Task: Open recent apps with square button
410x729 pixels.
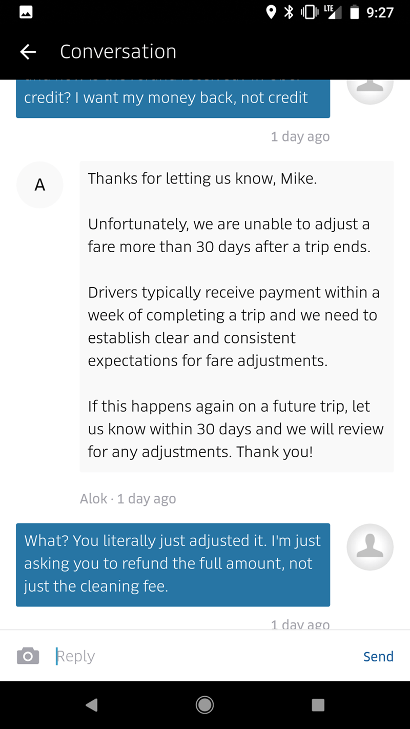Action: [318, 705]
